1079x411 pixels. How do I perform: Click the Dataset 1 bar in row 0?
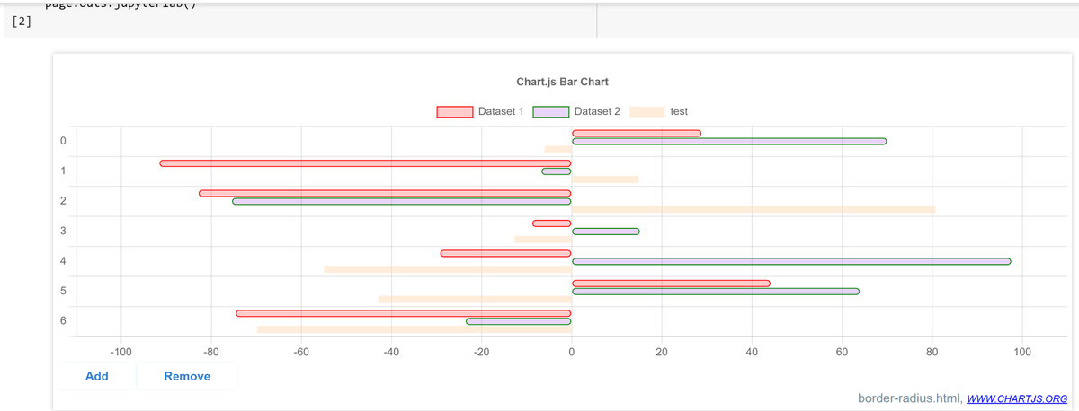tap(637, 134)
